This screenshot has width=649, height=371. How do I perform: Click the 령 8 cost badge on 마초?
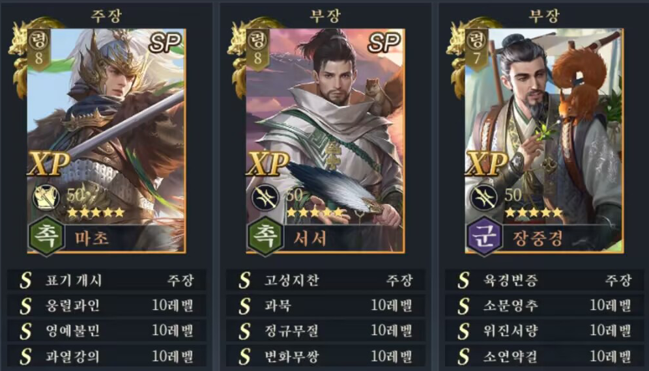[38, 49]
